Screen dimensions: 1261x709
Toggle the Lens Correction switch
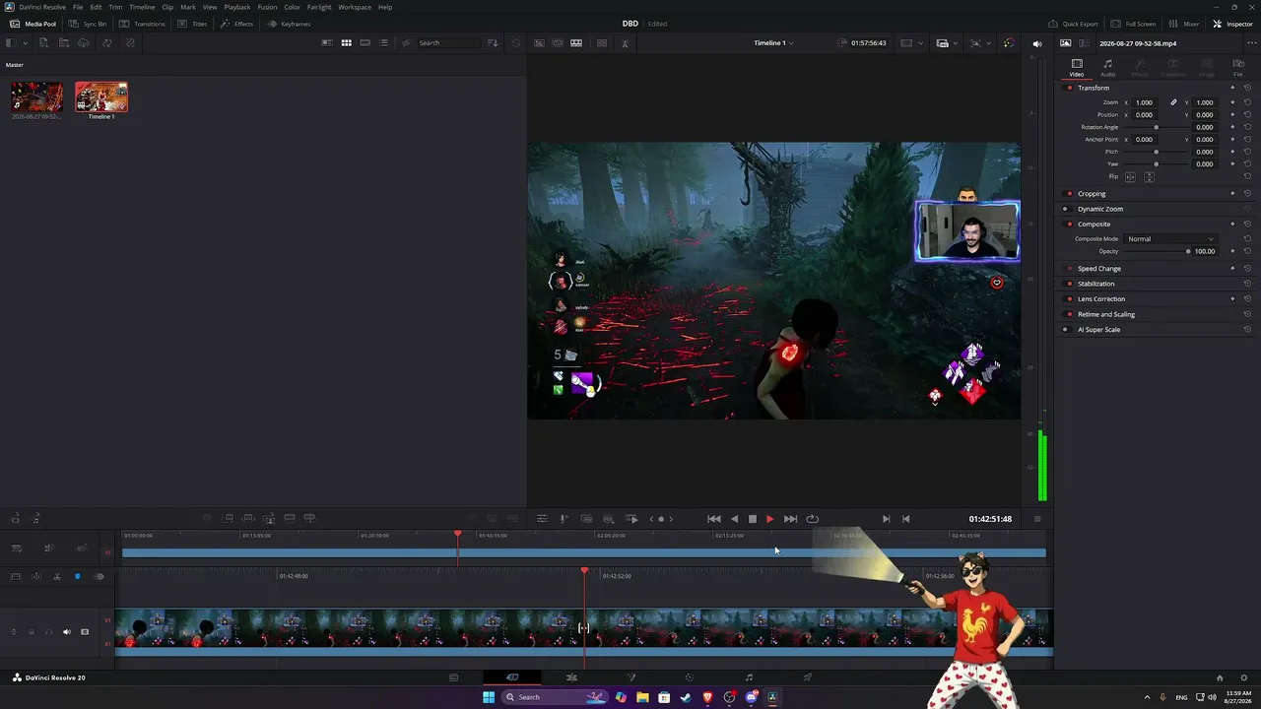tap(1069, 299)
